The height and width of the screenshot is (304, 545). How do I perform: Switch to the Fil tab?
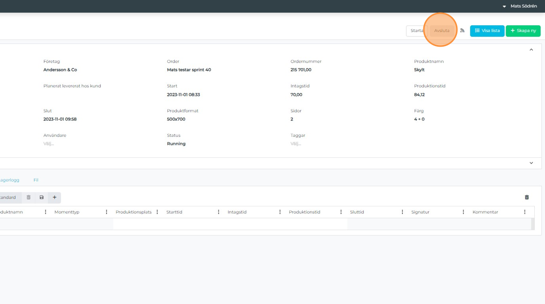click(36, 180)
